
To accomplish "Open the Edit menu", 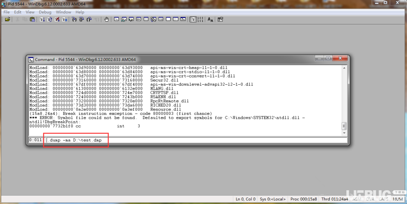I will click(x=18, y=12).
